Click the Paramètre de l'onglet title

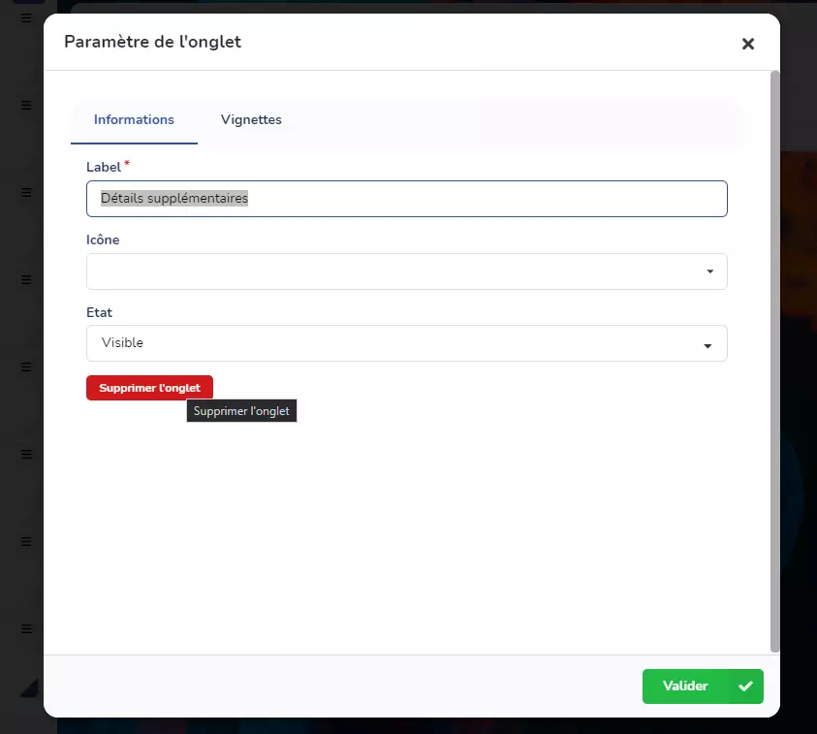point(152,42)
